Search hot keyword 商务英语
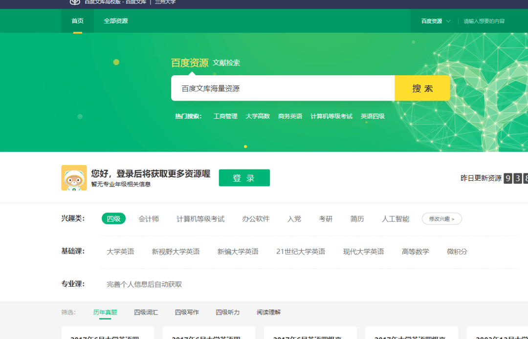This screenshot has height=339, width=528. coord(290,116)
